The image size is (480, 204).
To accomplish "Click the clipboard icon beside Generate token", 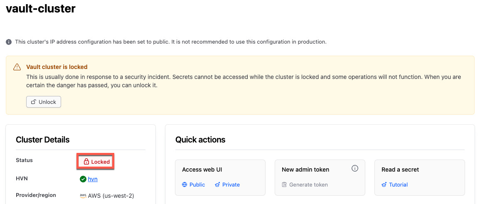I will point(284,185).
